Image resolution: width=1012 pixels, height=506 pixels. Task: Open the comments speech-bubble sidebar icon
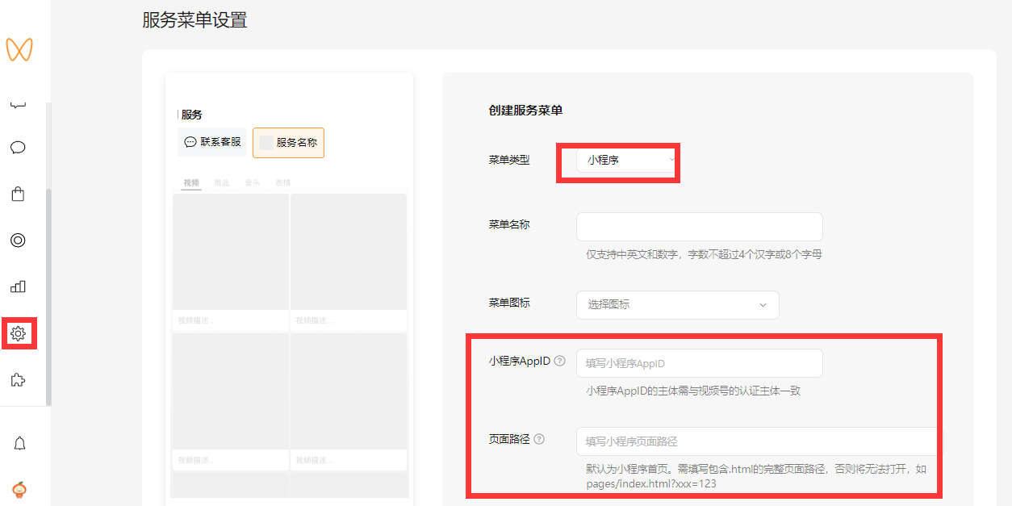(x=18, y=148)
